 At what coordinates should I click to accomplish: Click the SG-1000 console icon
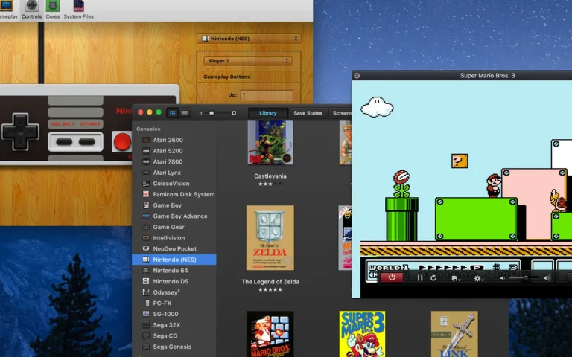(146, 314)
